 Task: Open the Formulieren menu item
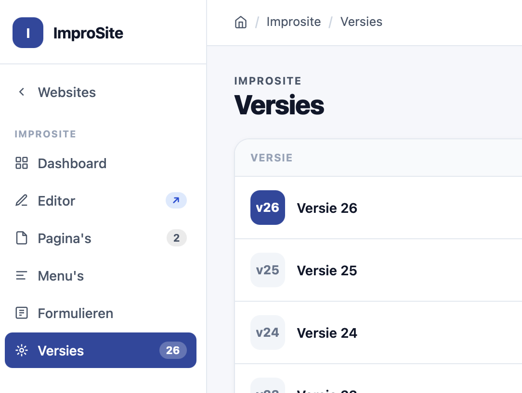[x=76, y=313]
